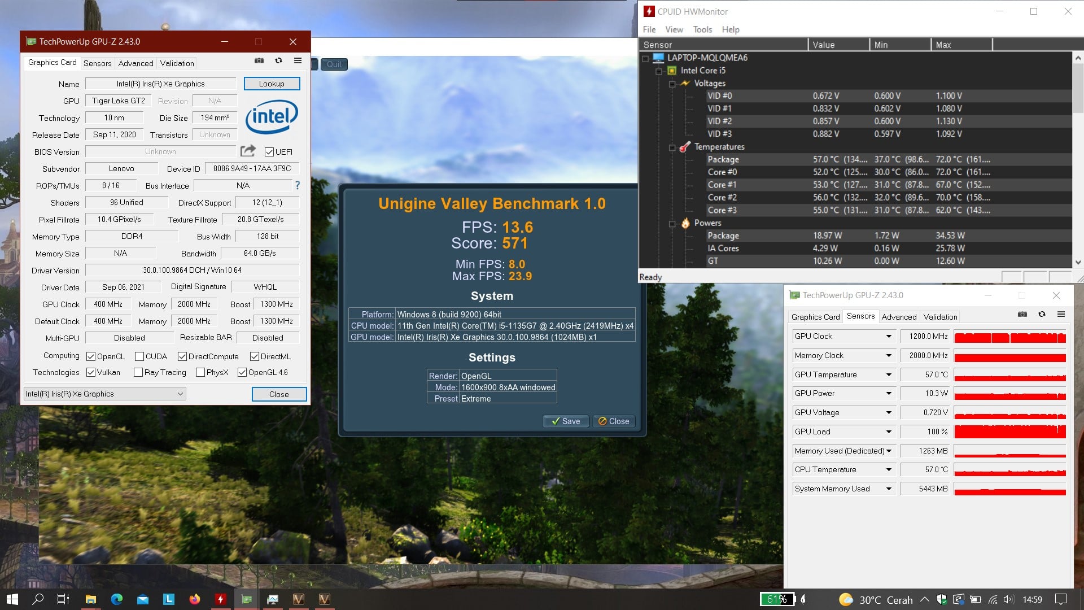Open the GPU selection dropdown Intel Iris Xe

(105, 394)
